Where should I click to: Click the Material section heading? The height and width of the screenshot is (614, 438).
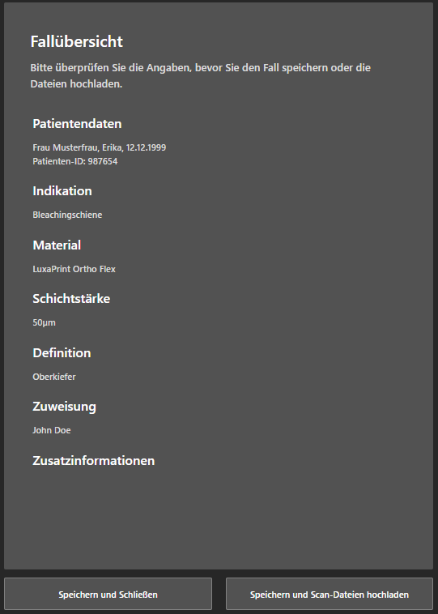click(57, 245)
